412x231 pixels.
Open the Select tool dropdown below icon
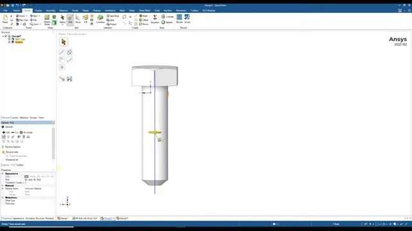tap(62, 24)
